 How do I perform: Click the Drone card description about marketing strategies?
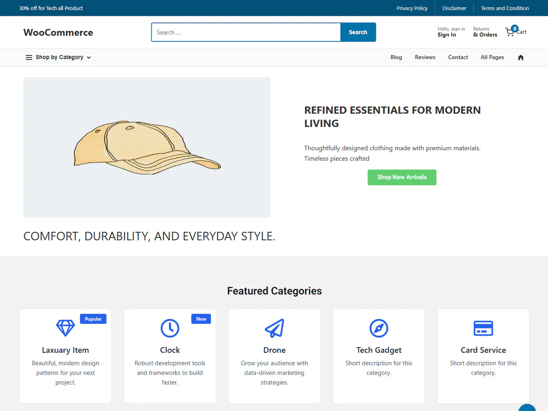(274, 373)
